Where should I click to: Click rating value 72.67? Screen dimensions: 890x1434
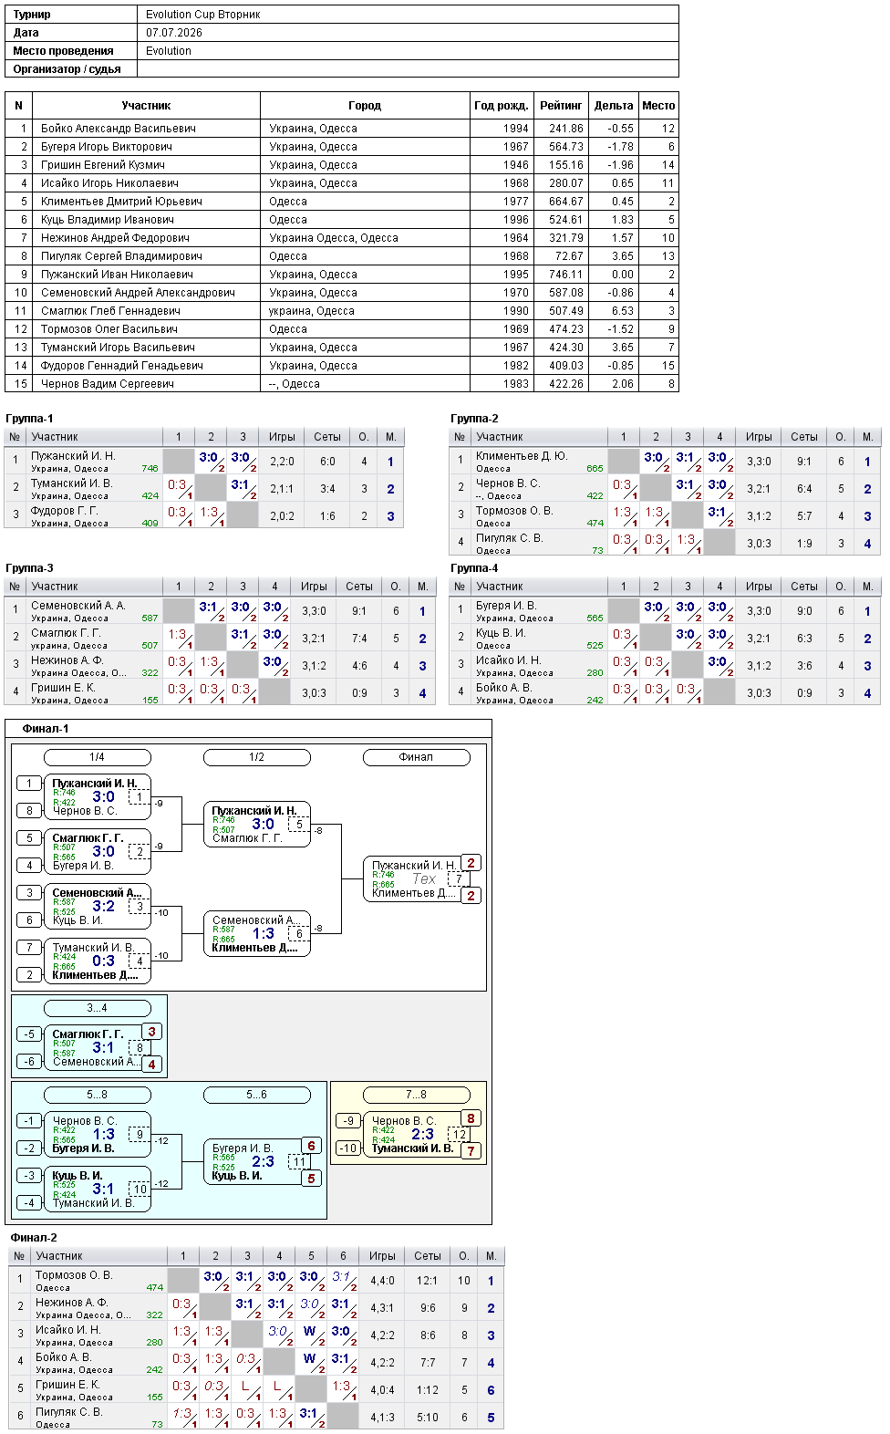569,256
